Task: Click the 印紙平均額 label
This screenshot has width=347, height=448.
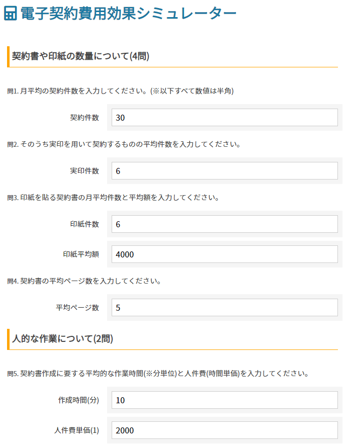Action: pyautogui.click(x=81, y=254)
